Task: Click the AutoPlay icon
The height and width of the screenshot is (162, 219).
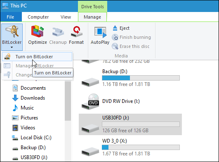Action: pos(100,32)
